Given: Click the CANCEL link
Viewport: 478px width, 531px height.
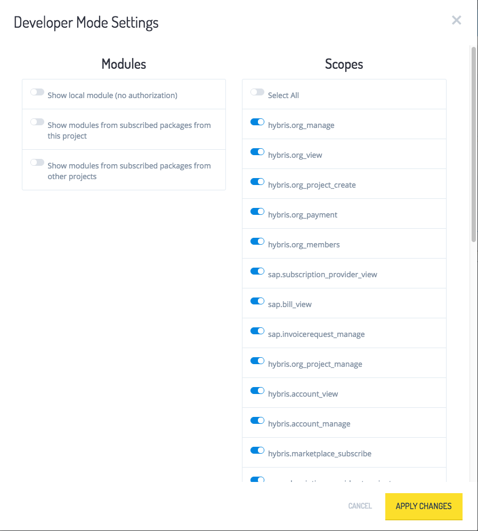Looking at the screenshot, I should (x=360, y=506).
